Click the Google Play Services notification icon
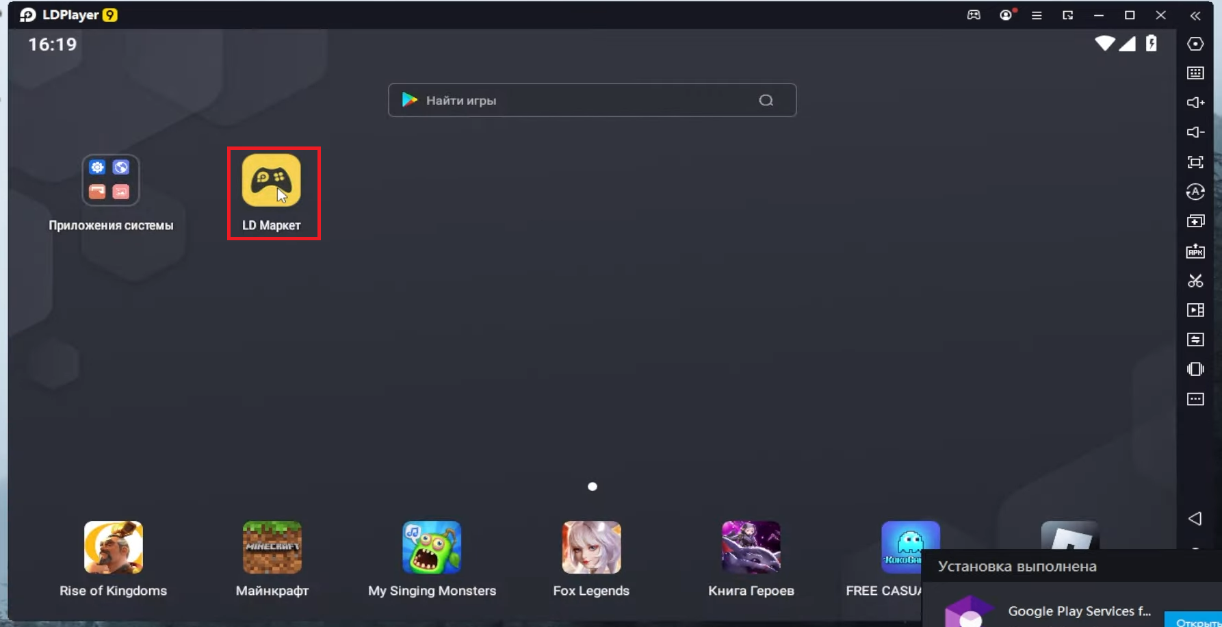This screenshot has height=627, width=1222. [969, 611]
